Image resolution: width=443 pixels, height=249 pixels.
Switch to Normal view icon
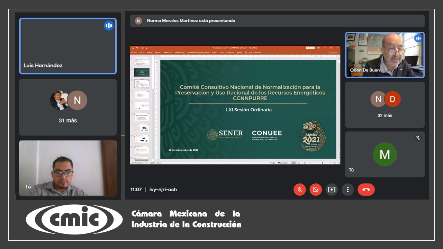click(294, 163)
